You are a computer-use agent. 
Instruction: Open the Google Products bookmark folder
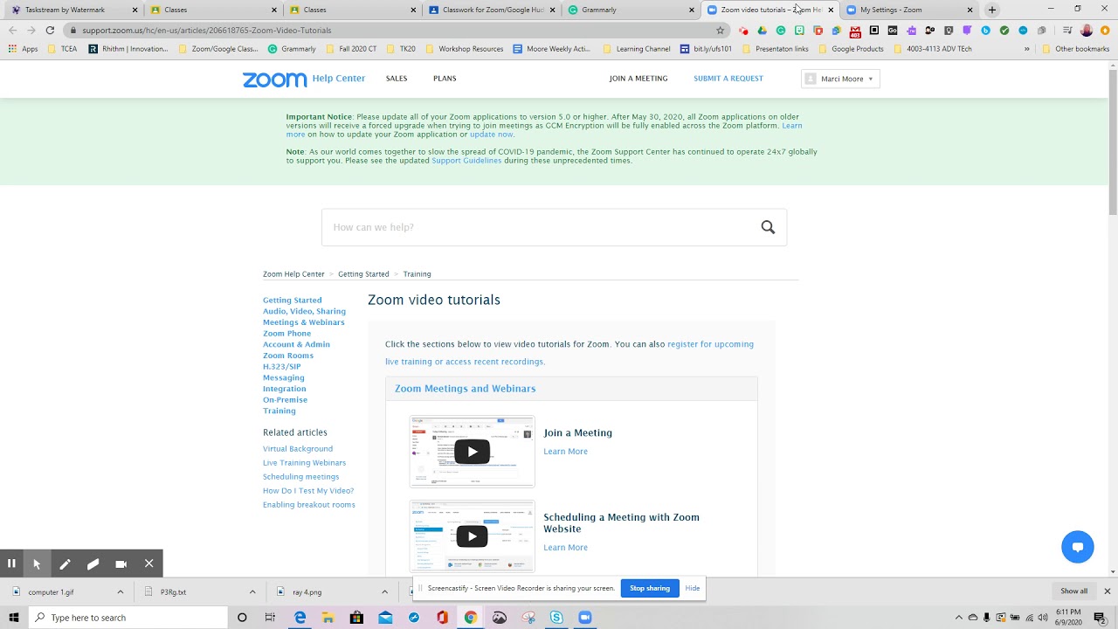point(850,49)
